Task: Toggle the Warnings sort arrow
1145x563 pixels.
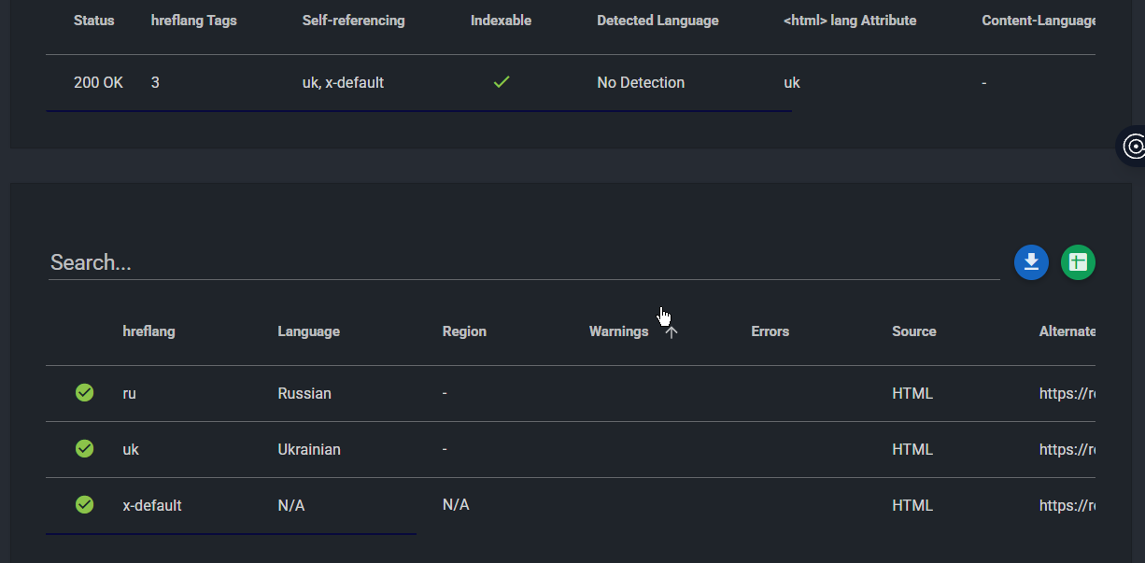Action: (x=671, y=331)
